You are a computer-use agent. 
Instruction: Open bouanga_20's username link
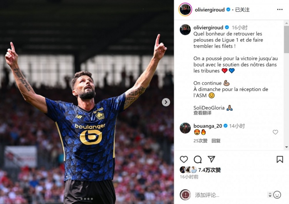pos(208,126)
